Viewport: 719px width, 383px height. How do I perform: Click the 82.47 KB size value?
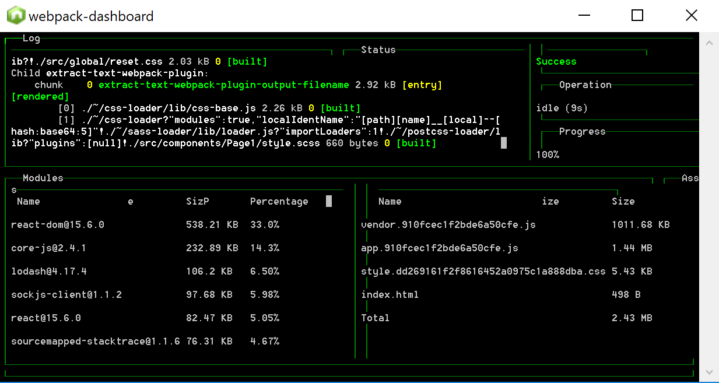(x=209, y=318)
